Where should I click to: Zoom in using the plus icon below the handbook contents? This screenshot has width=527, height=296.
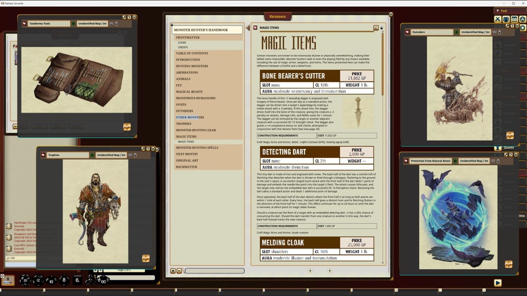pos(173,271)
